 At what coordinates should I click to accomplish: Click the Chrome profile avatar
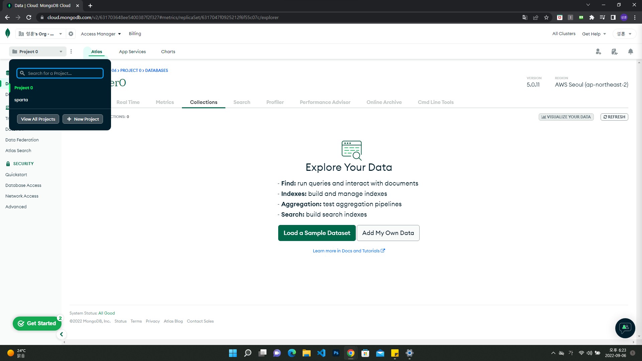[624, 17]
